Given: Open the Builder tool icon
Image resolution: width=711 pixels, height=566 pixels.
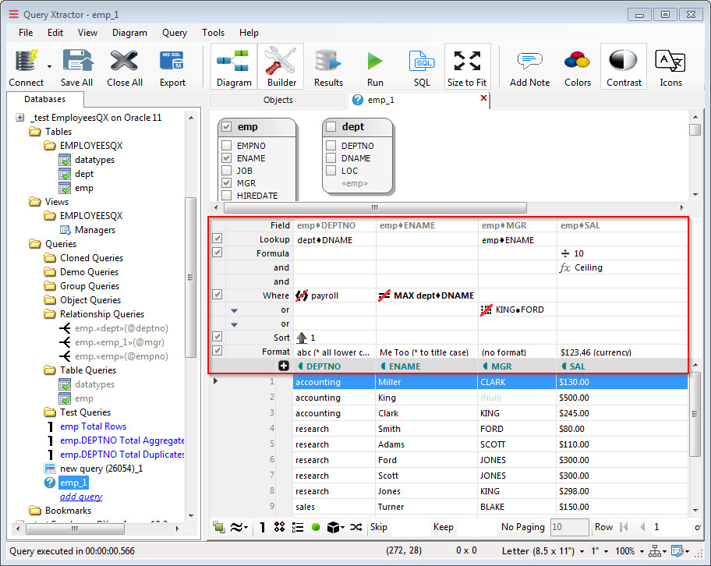Looking at the screenshot, I should 281,62.
